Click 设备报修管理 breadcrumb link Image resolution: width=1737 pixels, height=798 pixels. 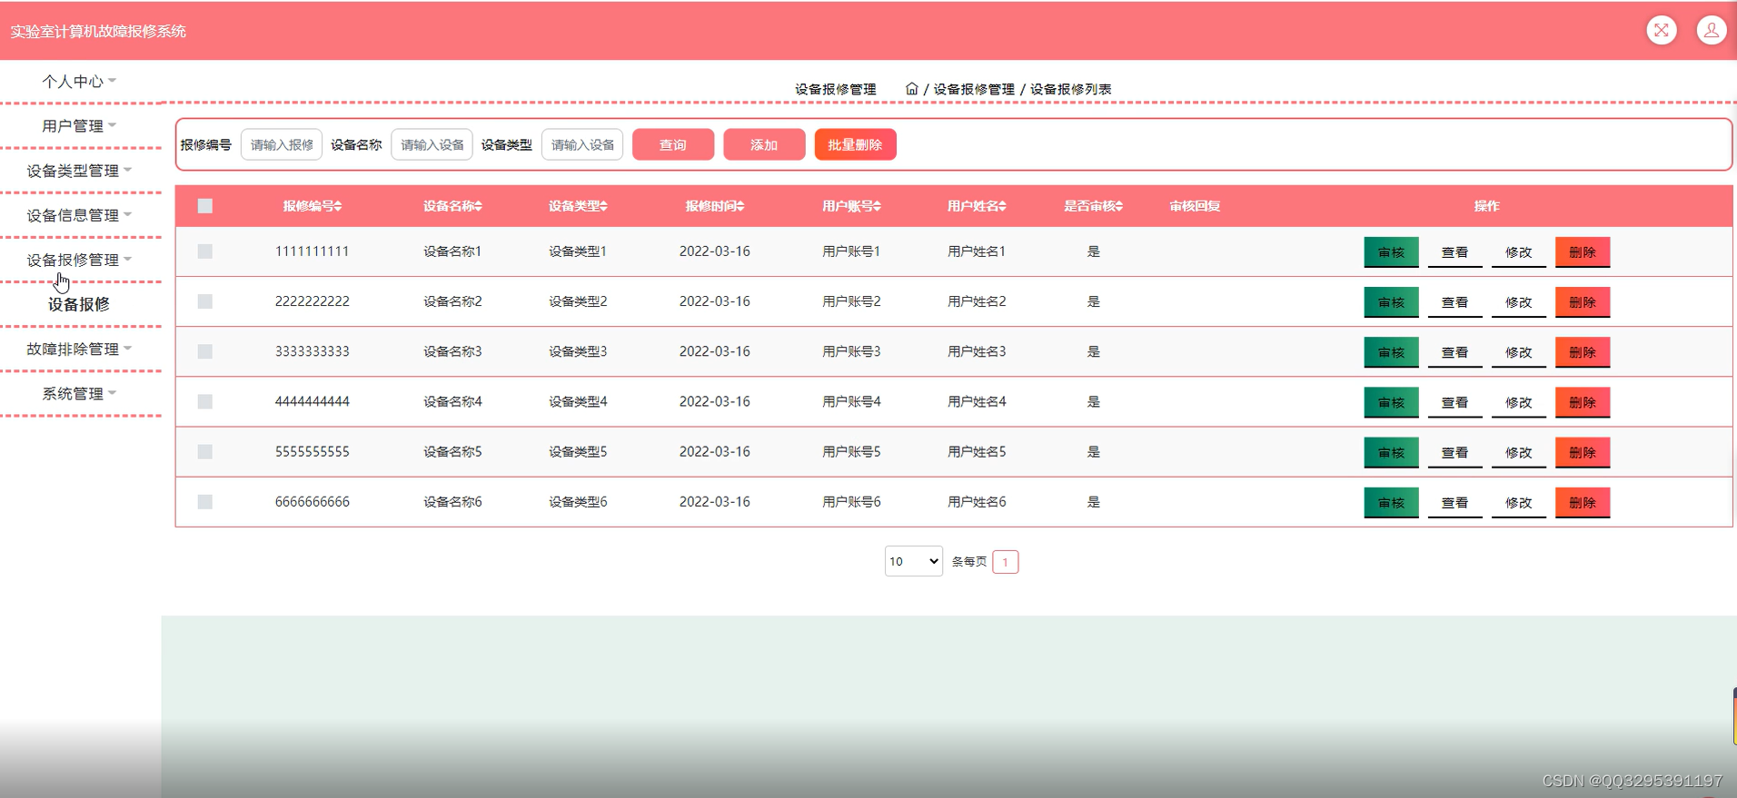(973, 89)
